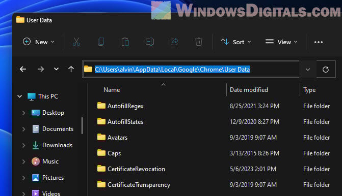Click the navigation pane scrollbar
342x196 pixels.
click(x=82, y=126)
